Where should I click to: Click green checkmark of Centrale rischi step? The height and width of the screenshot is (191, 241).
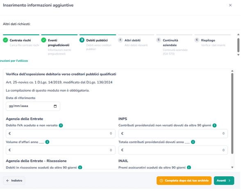pyautogui.click(x=5, y=40)
